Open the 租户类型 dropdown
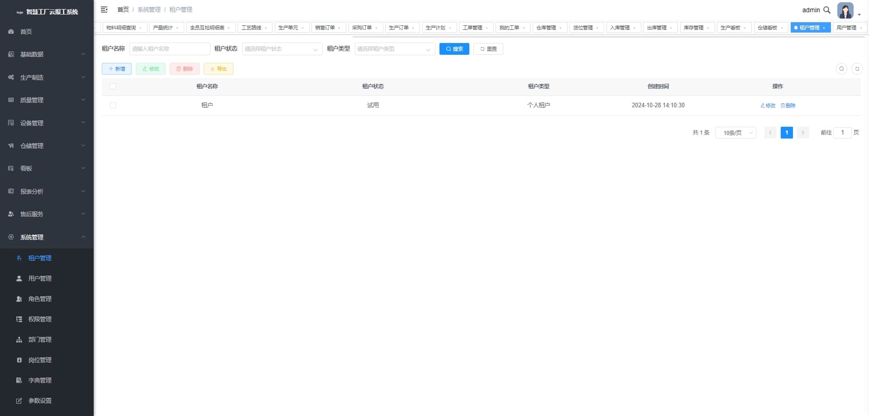Screen dimensions: 869x416 [395, 49]
